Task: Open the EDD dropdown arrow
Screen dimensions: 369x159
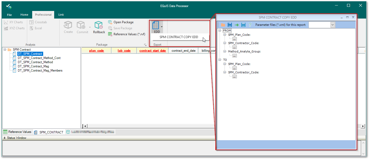Action: tap(162, 27)
